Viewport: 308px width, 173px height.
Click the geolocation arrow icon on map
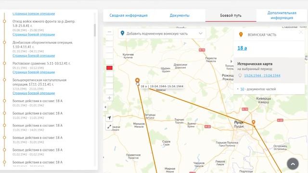[109, 118]
